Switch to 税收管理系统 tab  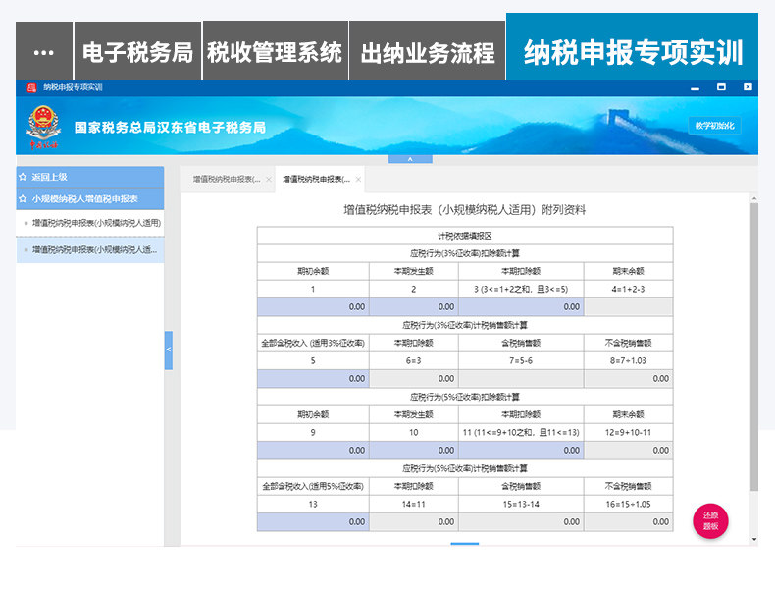coord(275,51)
